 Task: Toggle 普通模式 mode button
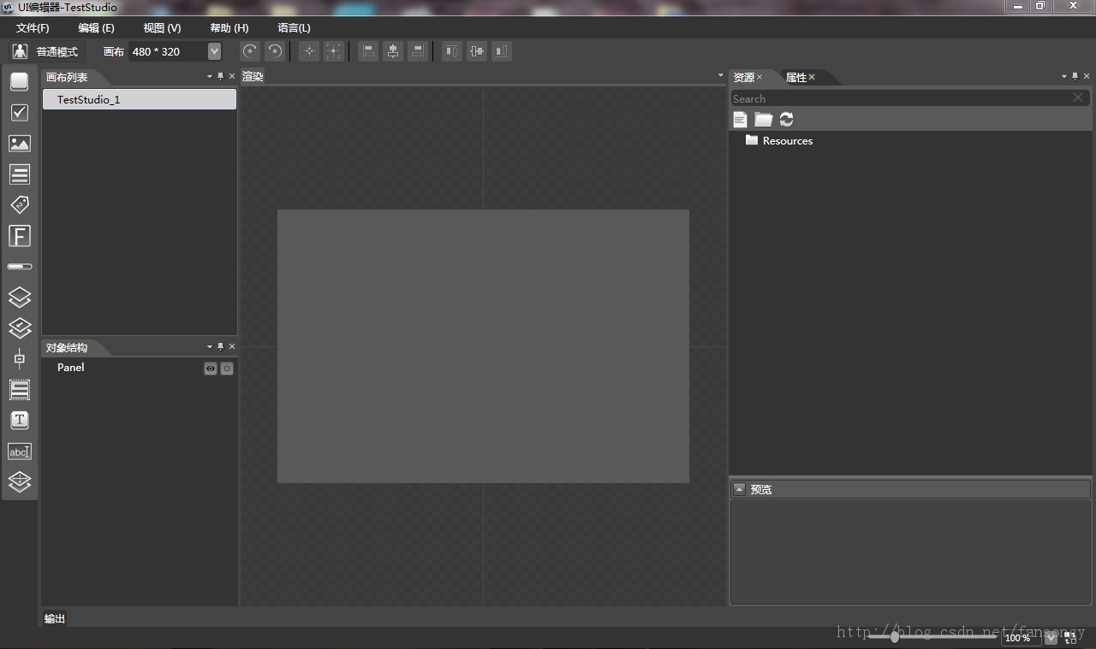(x=45, y=51)
